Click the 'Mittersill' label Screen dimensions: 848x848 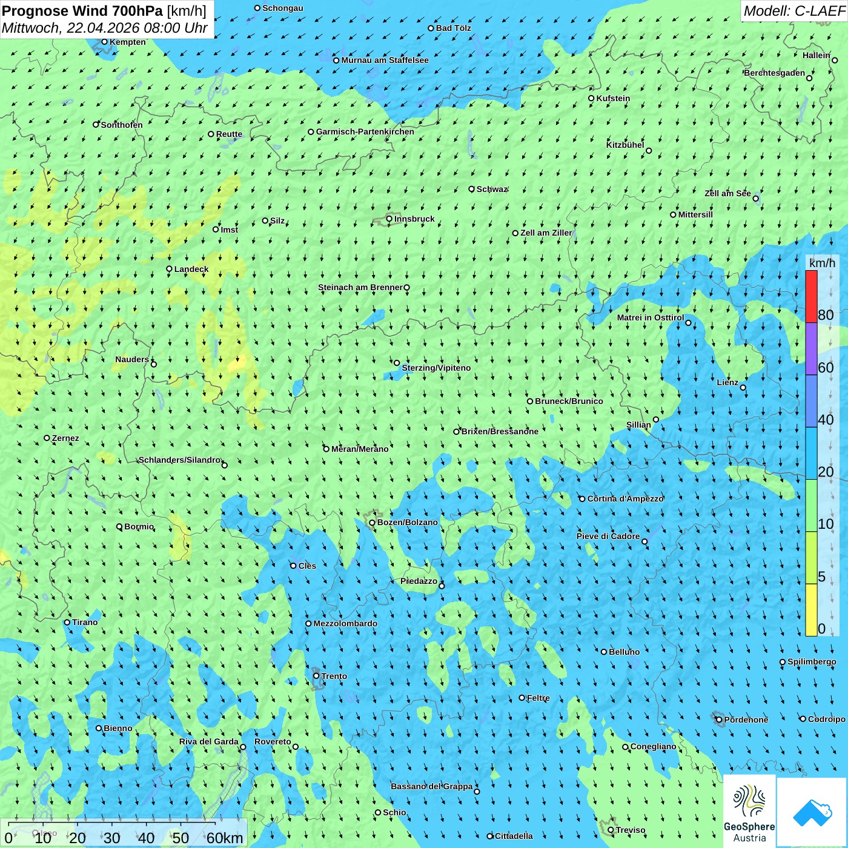pyautogui.click(x=695, y=214)
